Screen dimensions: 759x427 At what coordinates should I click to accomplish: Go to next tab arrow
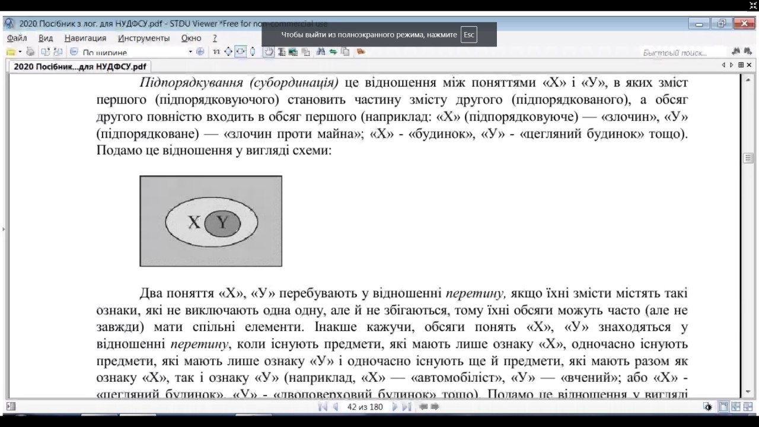(x=732, y=65)
